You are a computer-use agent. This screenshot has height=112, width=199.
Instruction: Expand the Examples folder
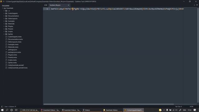(x=4, y=21)
